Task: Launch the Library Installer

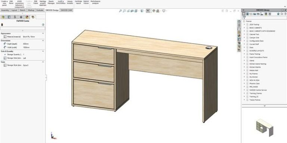Action: point(70,2)
